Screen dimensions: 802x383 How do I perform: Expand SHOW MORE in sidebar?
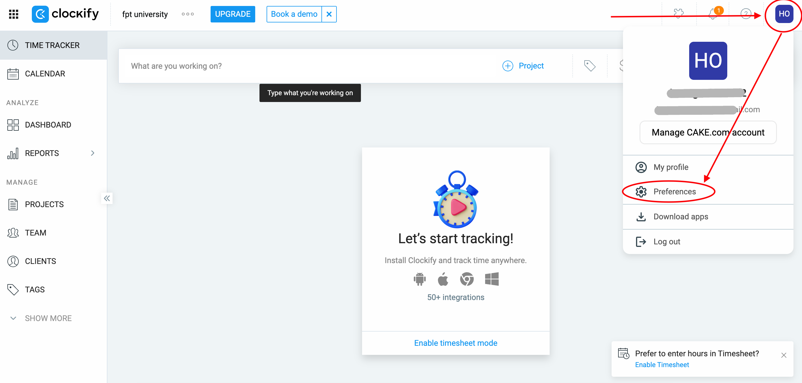(48, 318)
